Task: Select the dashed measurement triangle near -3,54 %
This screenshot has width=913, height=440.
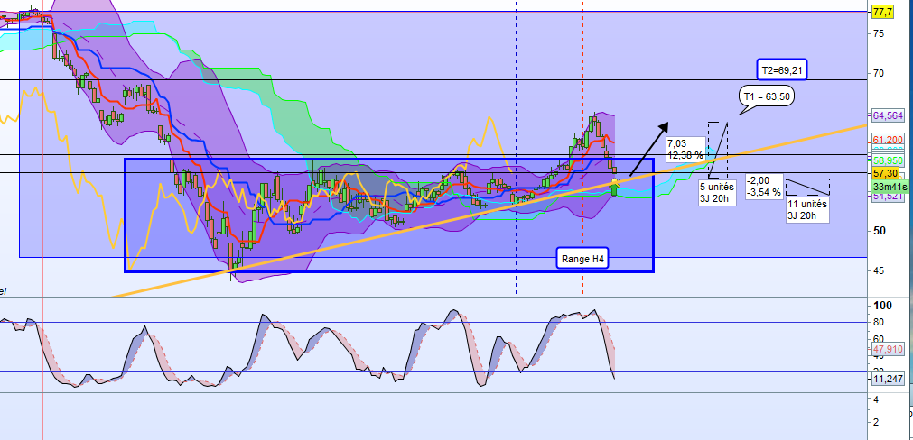Action: (x=807, y=187)
